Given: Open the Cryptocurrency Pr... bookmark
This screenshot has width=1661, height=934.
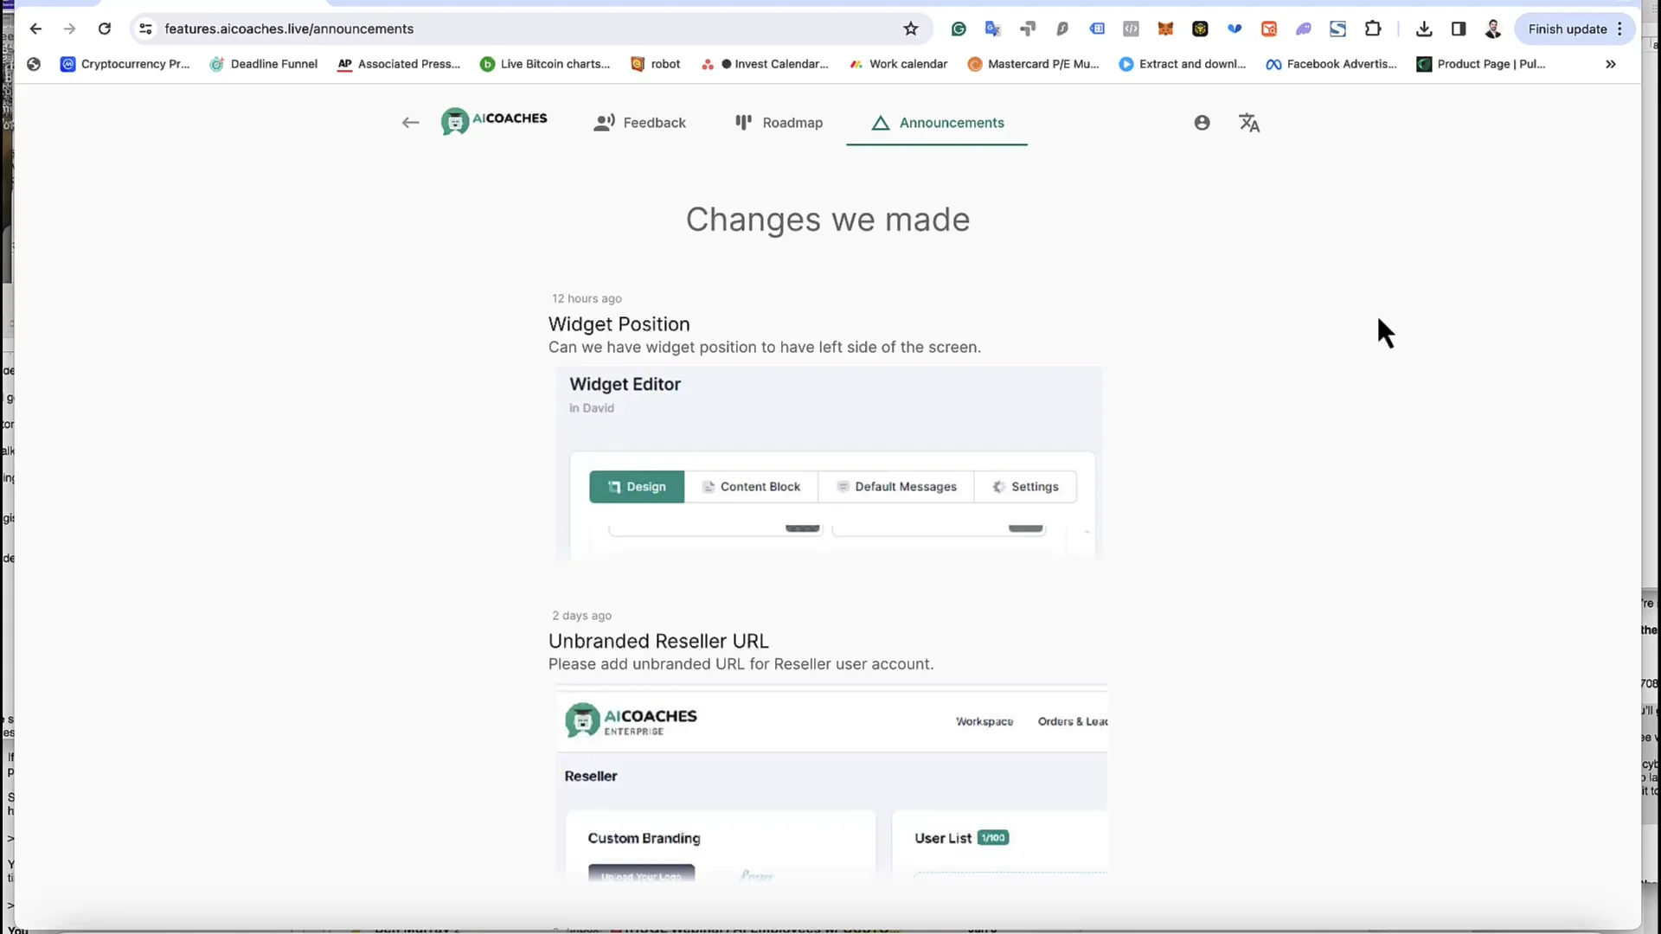Looking at the screenshot, I should (125, 64).
